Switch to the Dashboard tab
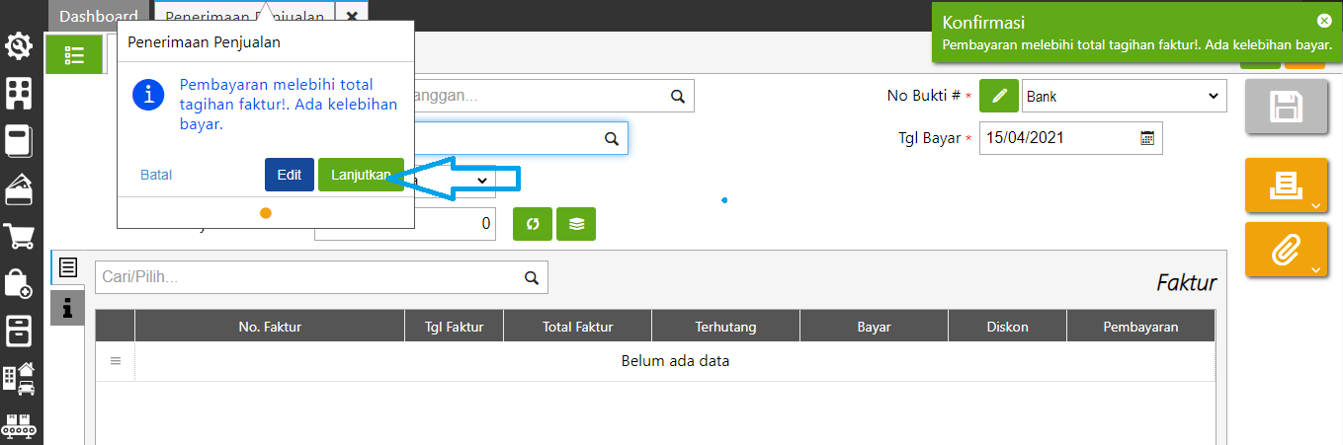1343x445 pixels. click(98, 17)
